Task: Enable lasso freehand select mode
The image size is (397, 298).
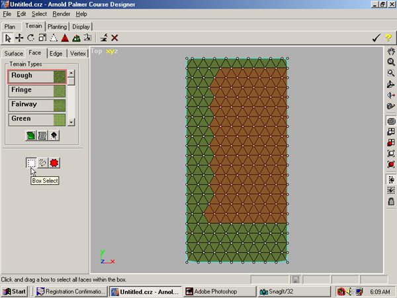Action: 42,163
